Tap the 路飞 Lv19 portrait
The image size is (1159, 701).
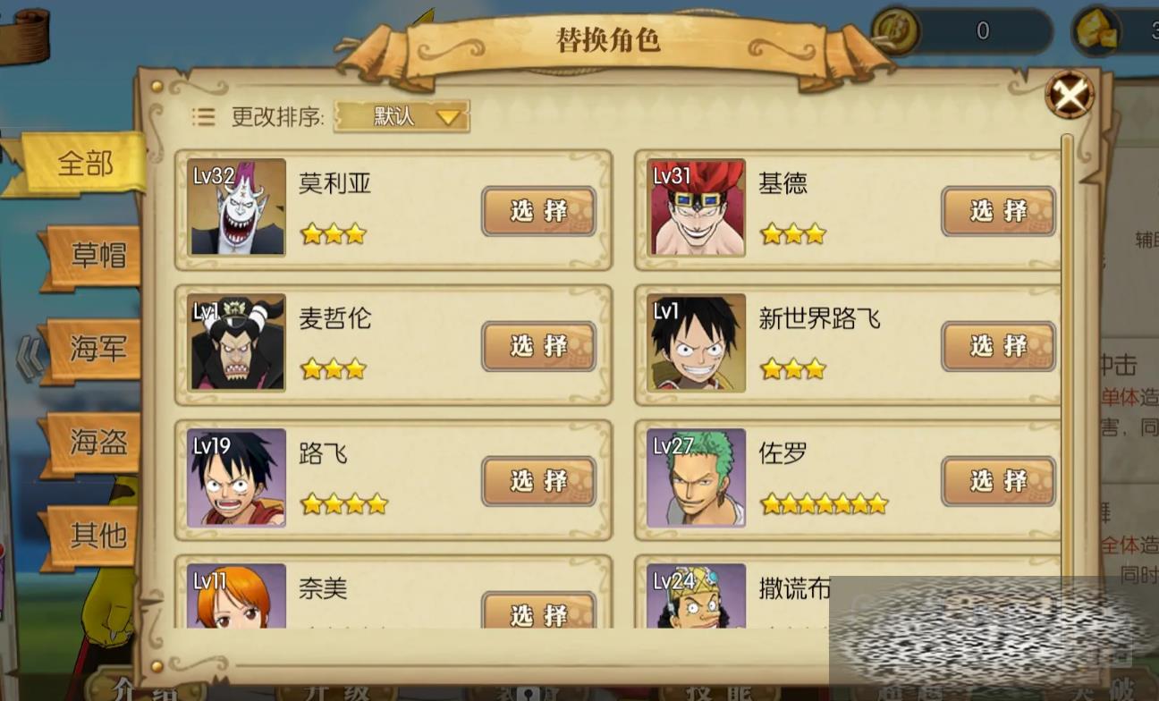point(237,477)
